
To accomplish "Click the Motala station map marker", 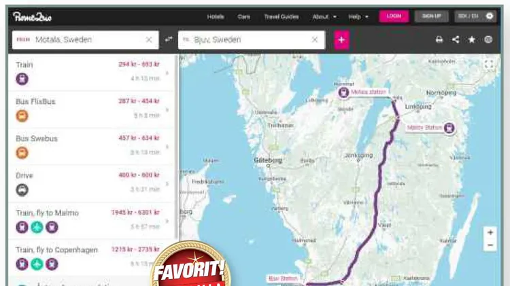I will tap(343, 92).
